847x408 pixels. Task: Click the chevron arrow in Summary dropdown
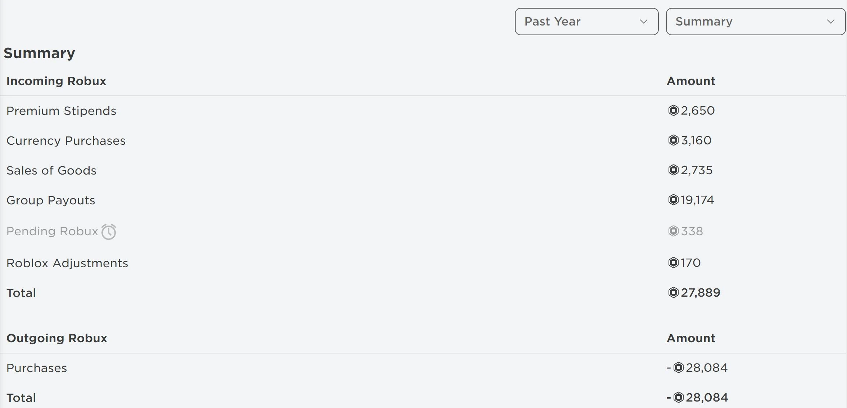[831, 22]
